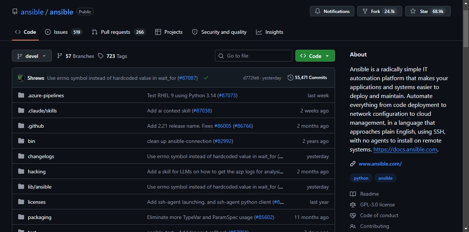Click the page vertical scrollbar thumb

coord(466,29)
